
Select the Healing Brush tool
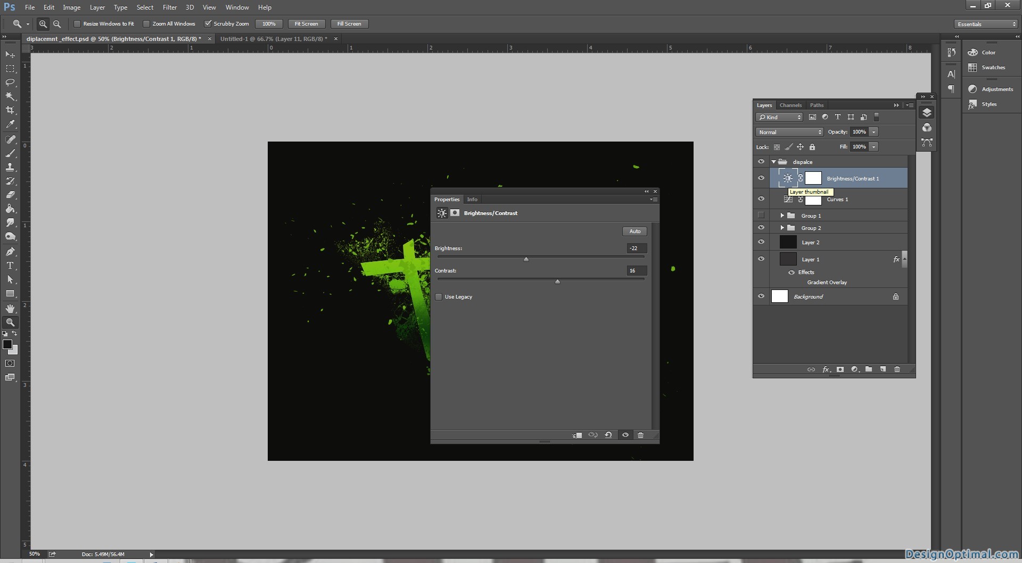point(10,139)
